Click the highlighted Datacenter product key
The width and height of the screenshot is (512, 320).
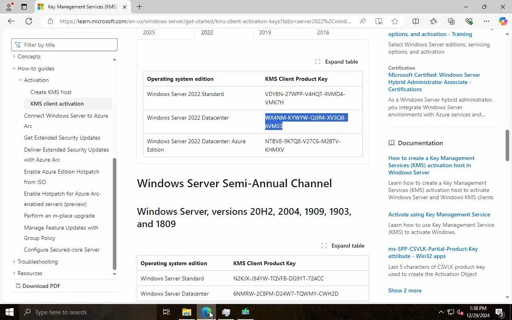(x=306, y=122)
